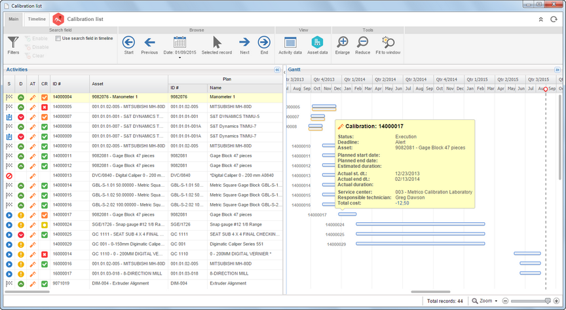This screenshot has height=310, width=566.
Task: Switch to the Main tab
Action: pos(14,19)
